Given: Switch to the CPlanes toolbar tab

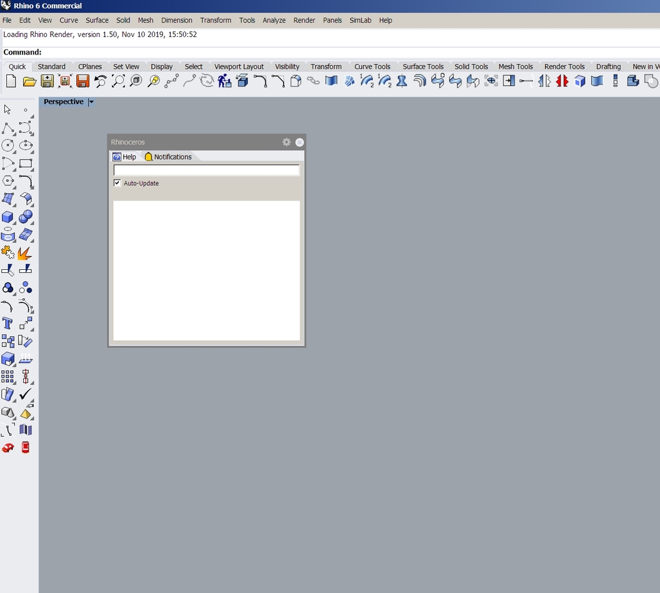Looking at the screenshot, I should tap(90, 66).
